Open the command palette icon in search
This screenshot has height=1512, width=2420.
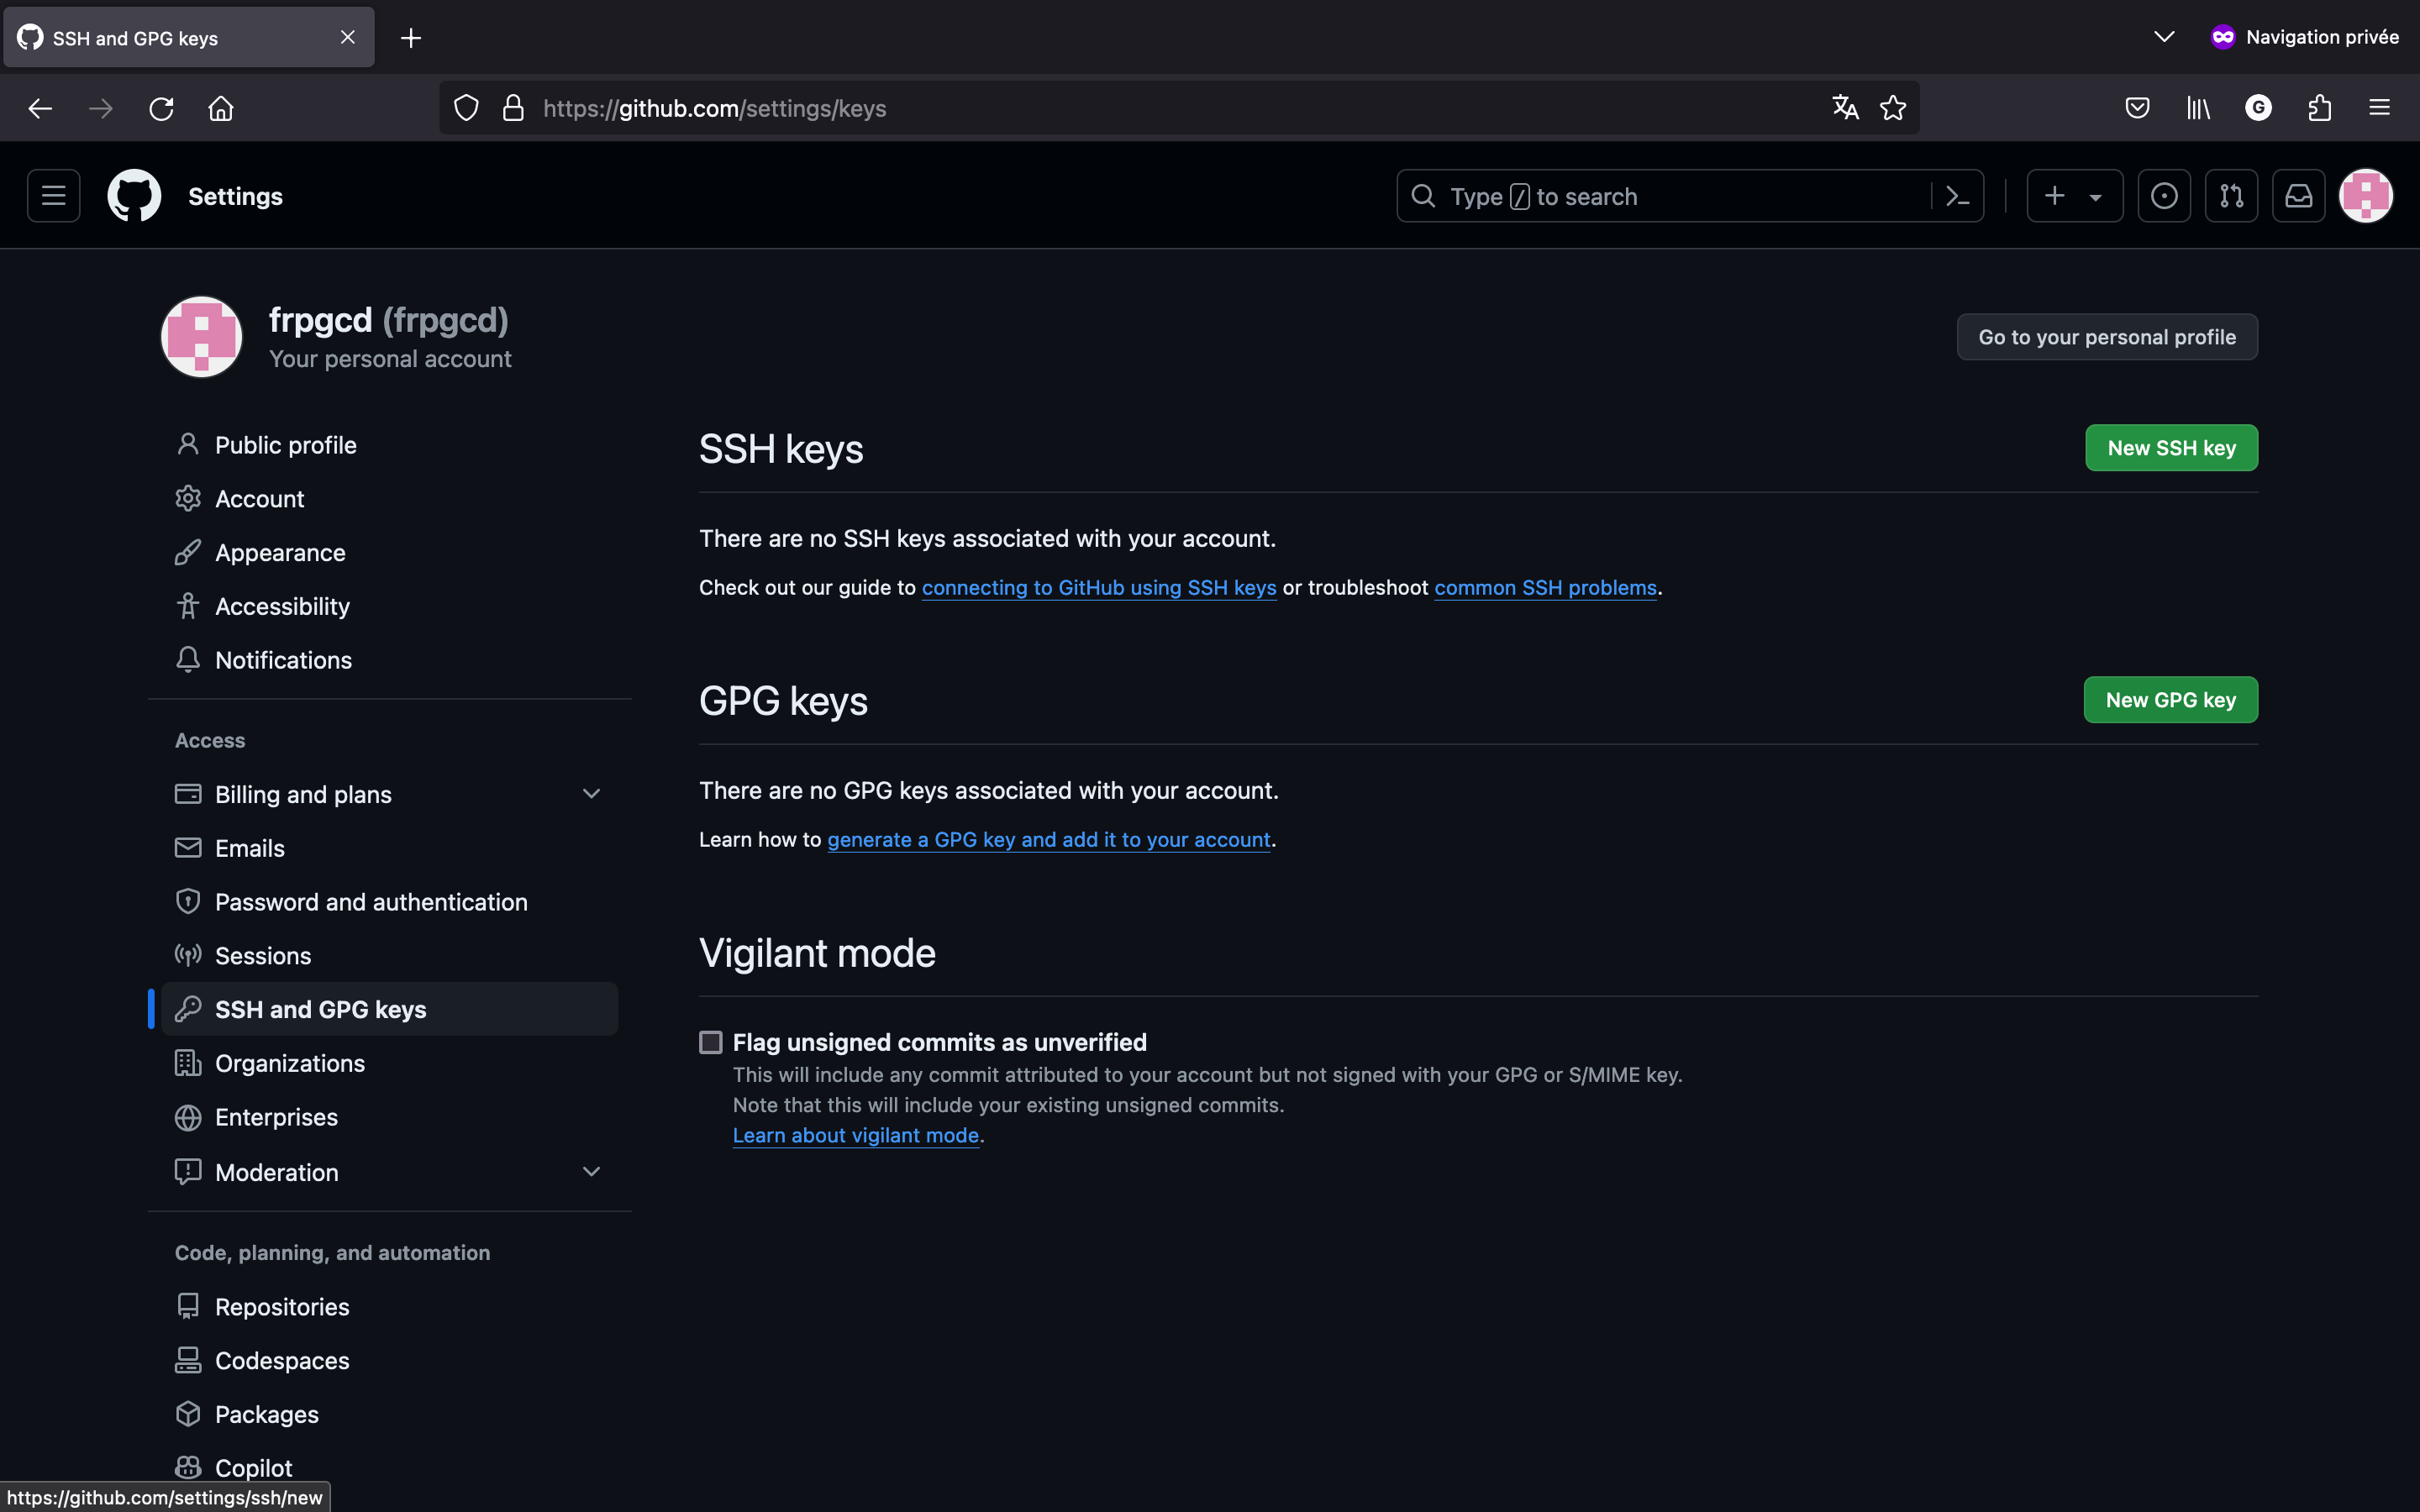pos(1957,196)
